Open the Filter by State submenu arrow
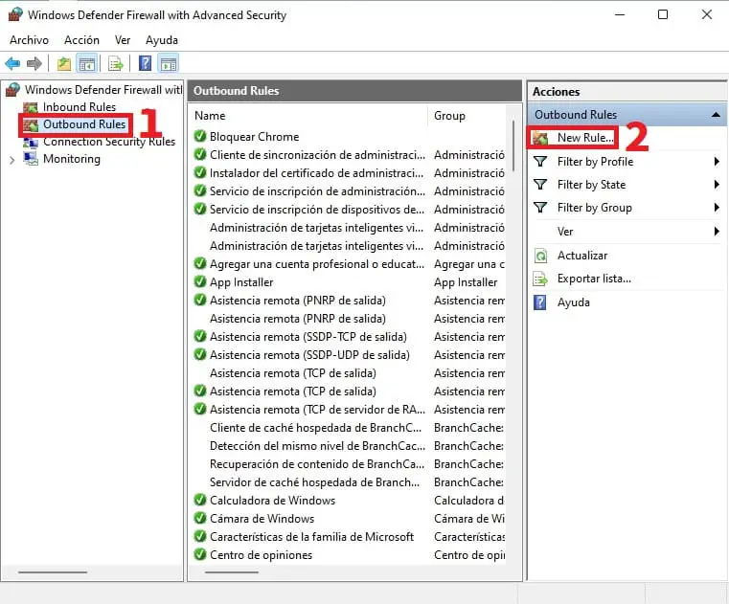The width and height of the screenshot is (729, 604). click(717, 185)
